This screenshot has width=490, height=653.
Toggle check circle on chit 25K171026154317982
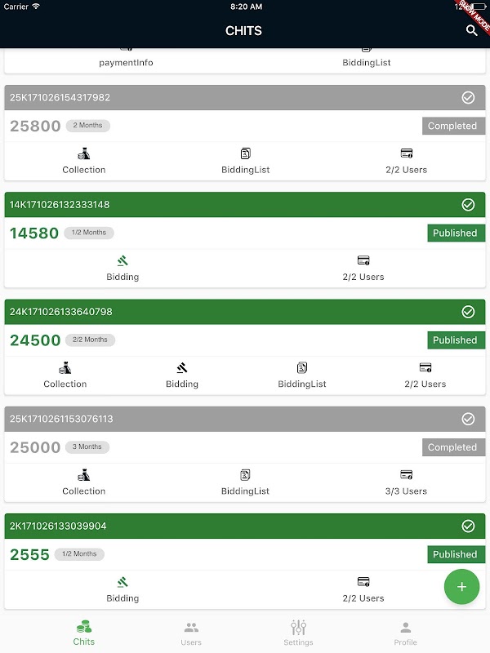(x=468, y=98)
